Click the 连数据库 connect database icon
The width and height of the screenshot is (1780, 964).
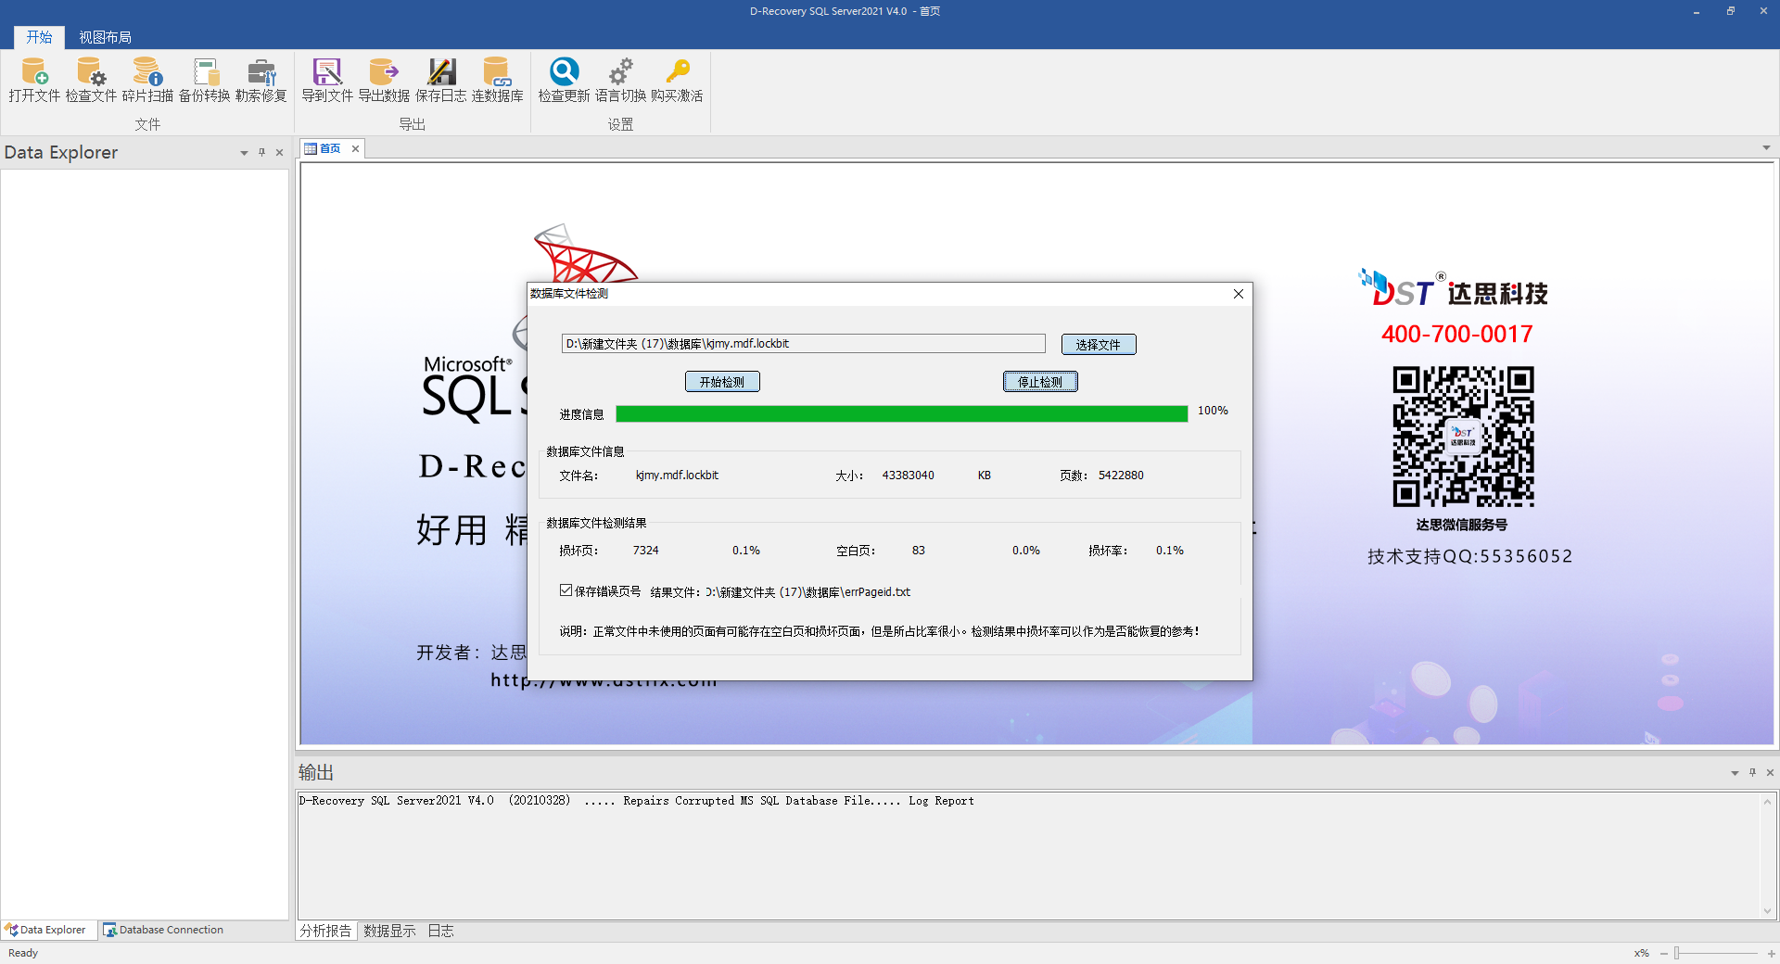[498, 80]
